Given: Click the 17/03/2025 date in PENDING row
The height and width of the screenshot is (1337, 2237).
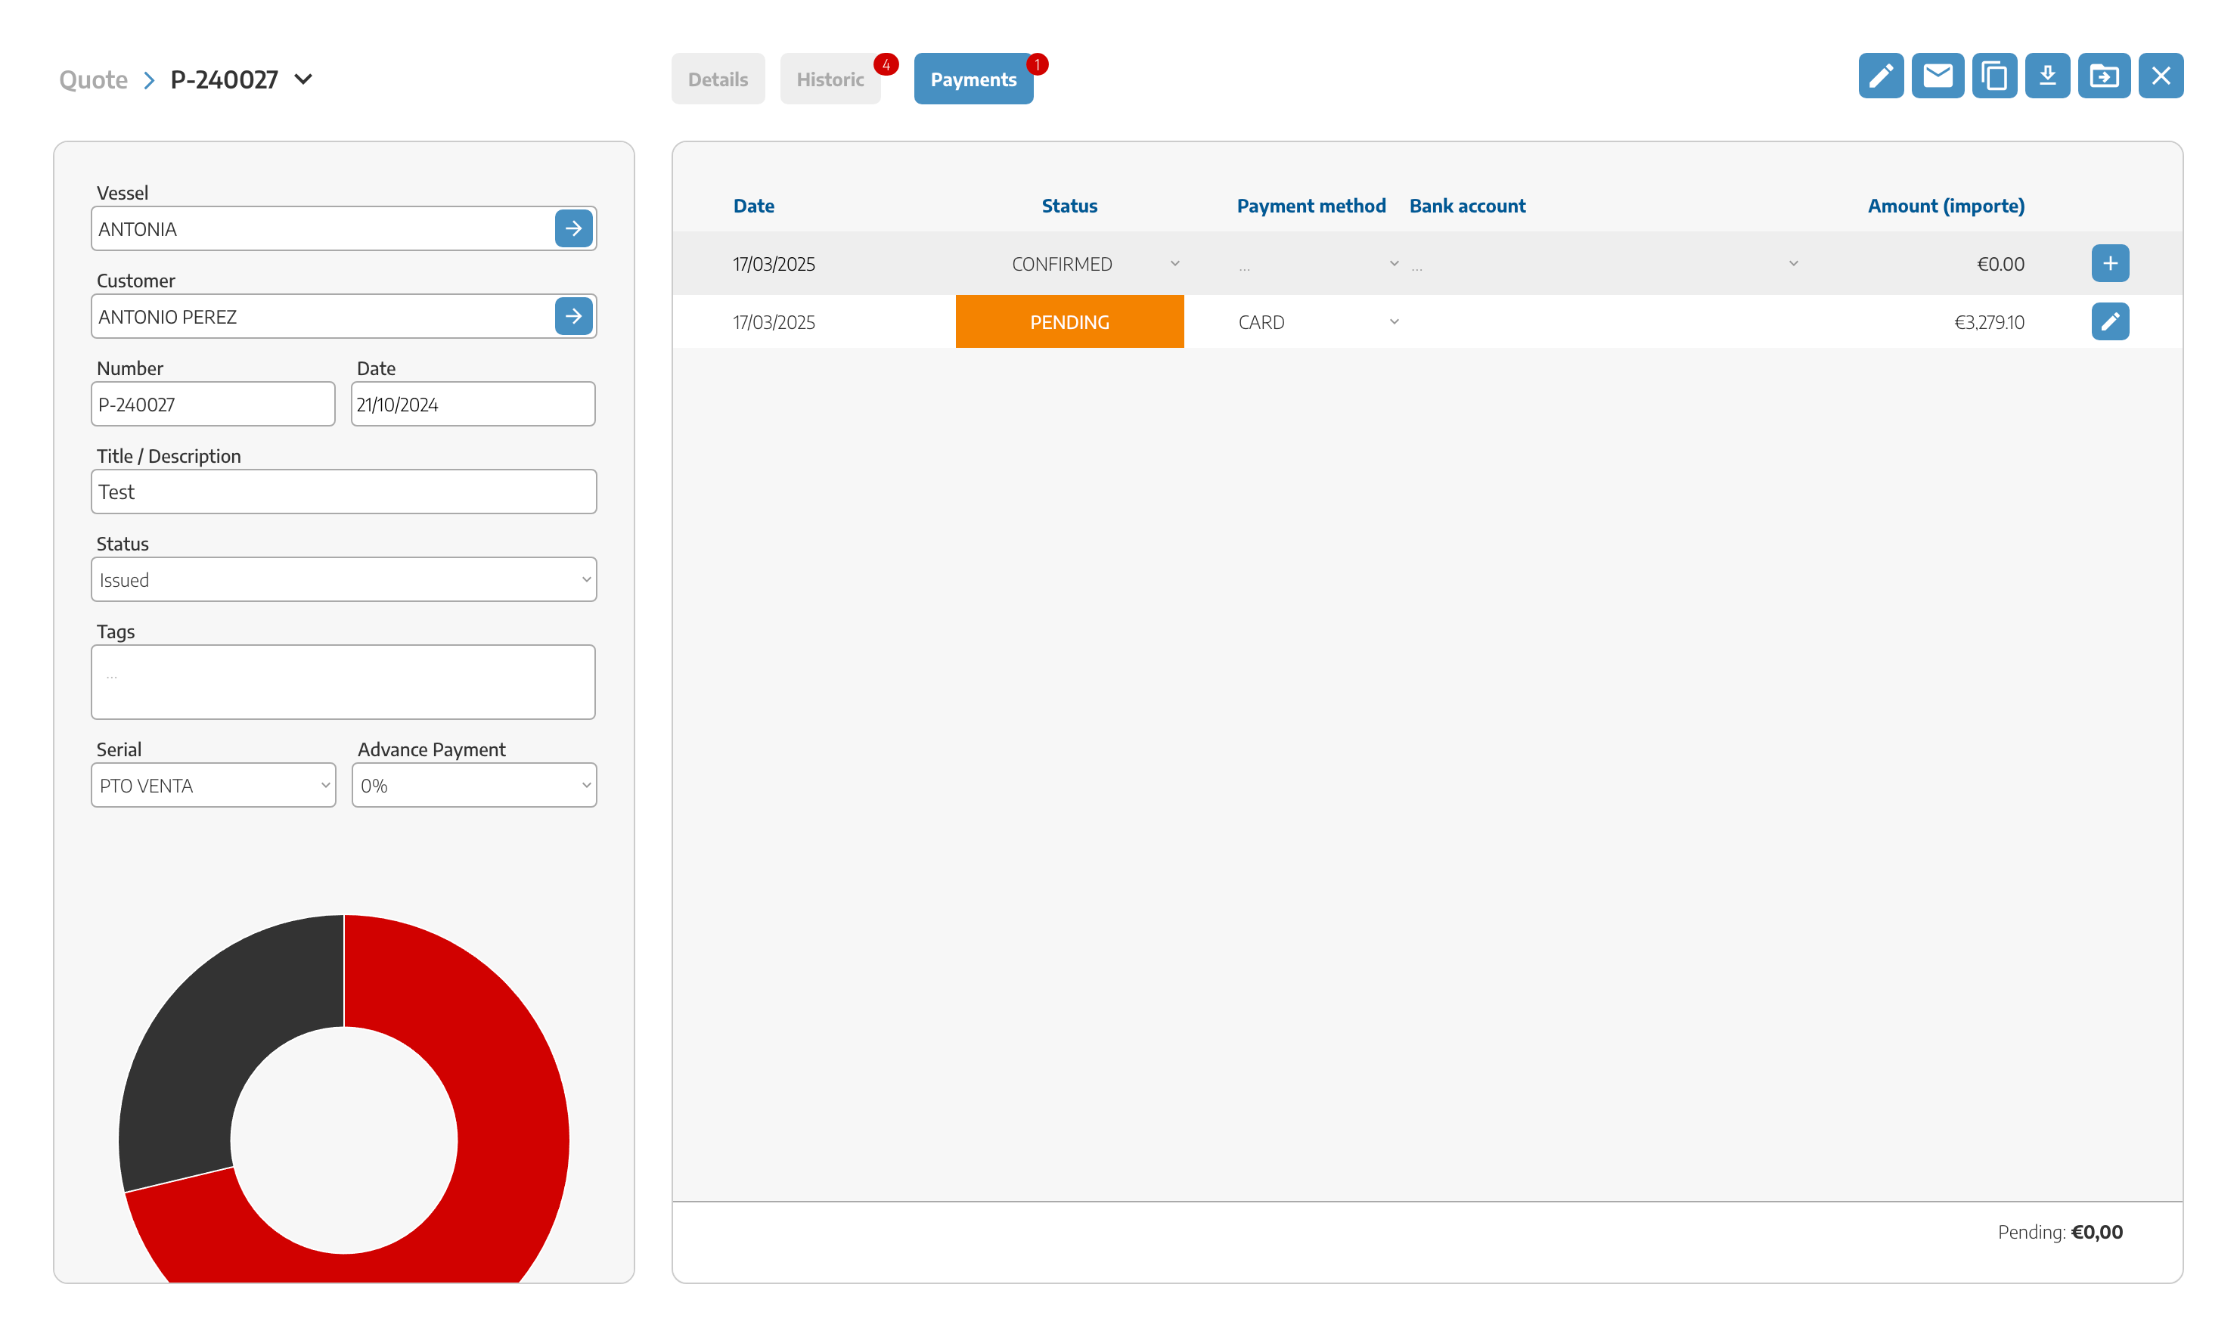Looking at the screenshot, I should point(774,323).
